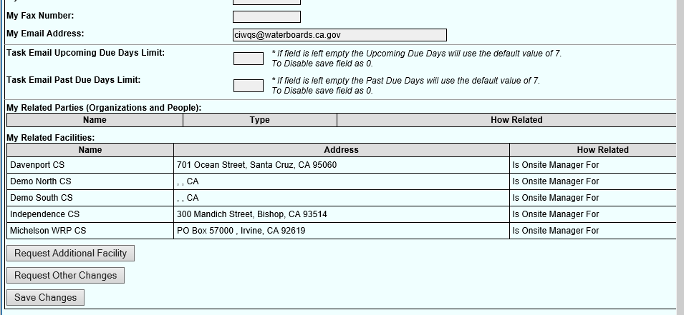Click the My Email Address field
The width and height of the screenshot is (684, 315).
[339, 35]
